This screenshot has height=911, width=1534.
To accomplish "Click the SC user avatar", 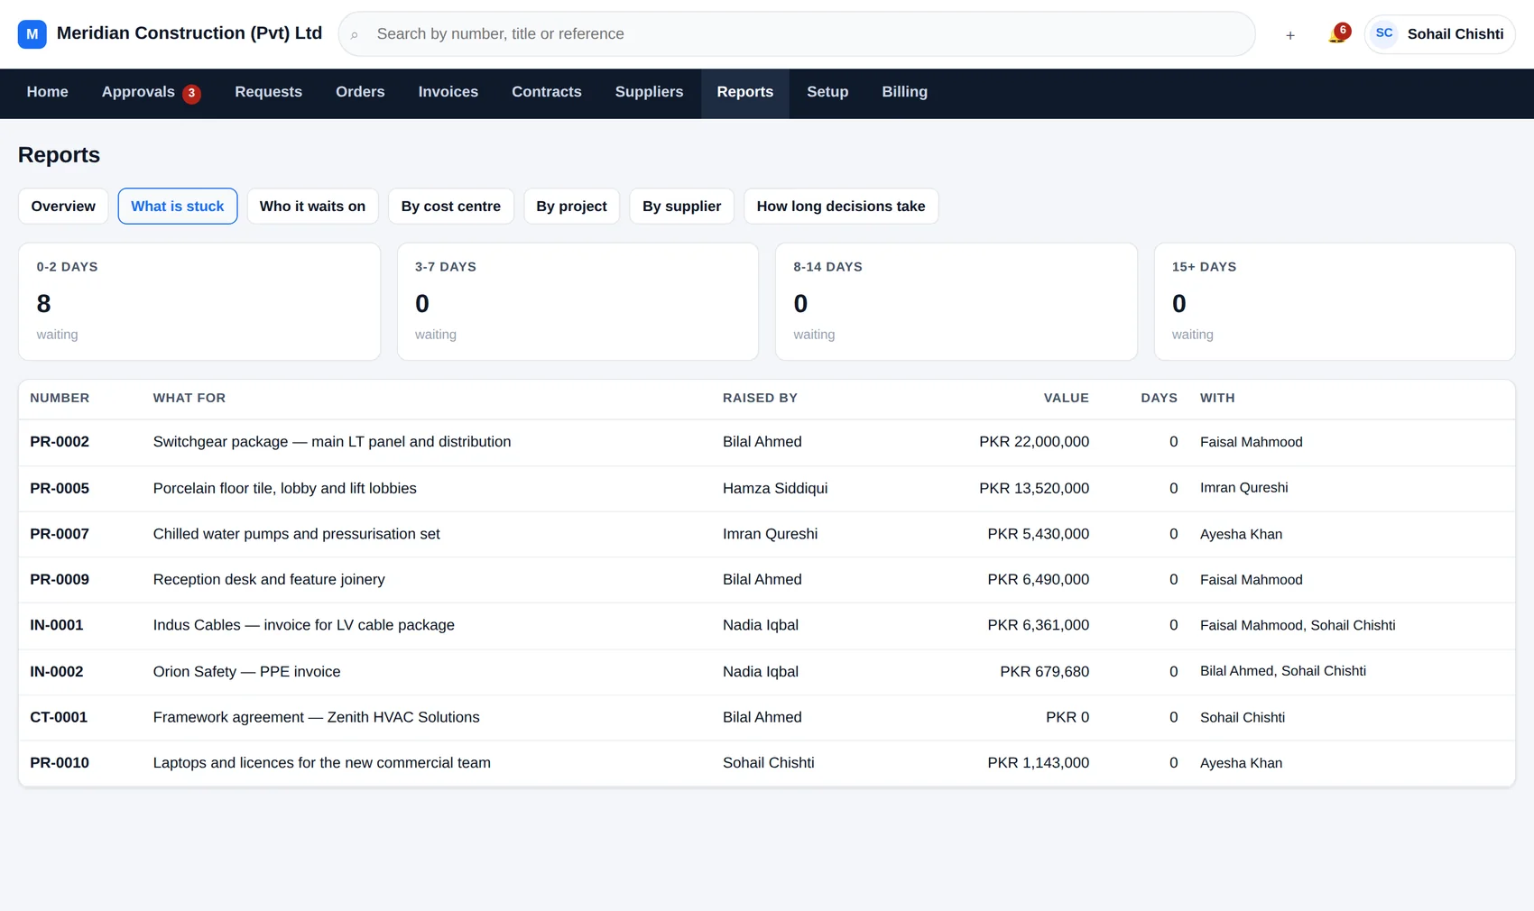I will (1384, 33).
